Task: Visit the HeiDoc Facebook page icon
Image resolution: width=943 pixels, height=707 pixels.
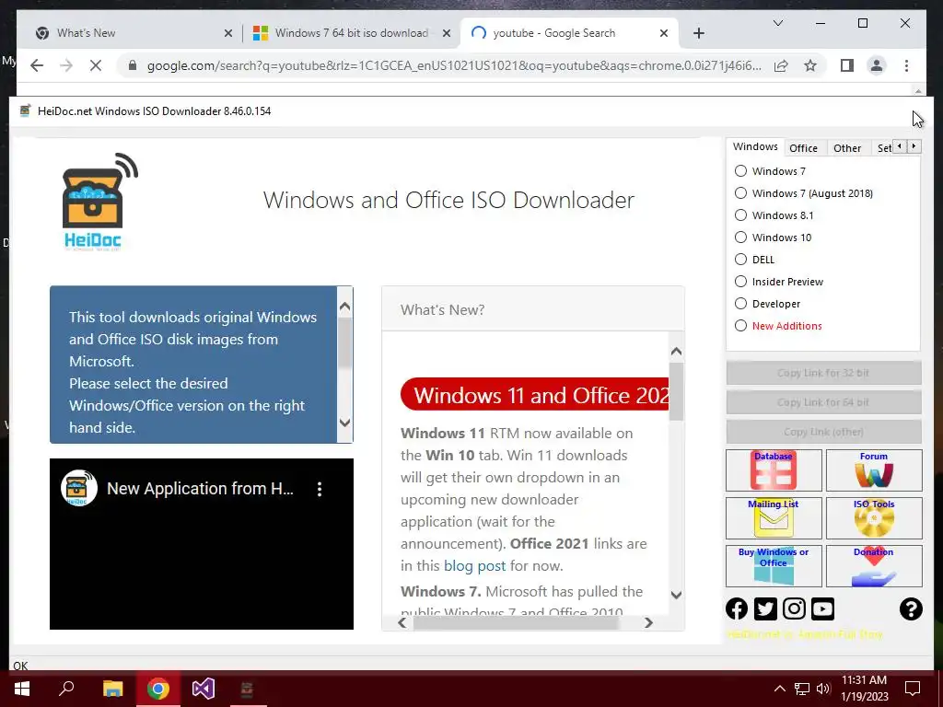Action: click(x=737, y=609)
